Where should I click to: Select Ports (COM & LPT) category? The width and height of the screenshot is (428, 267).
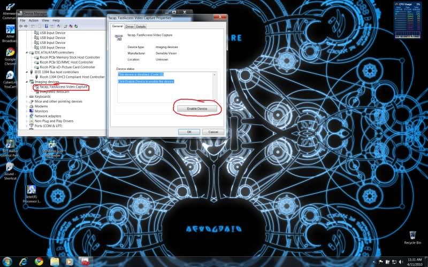pos(48,126)
